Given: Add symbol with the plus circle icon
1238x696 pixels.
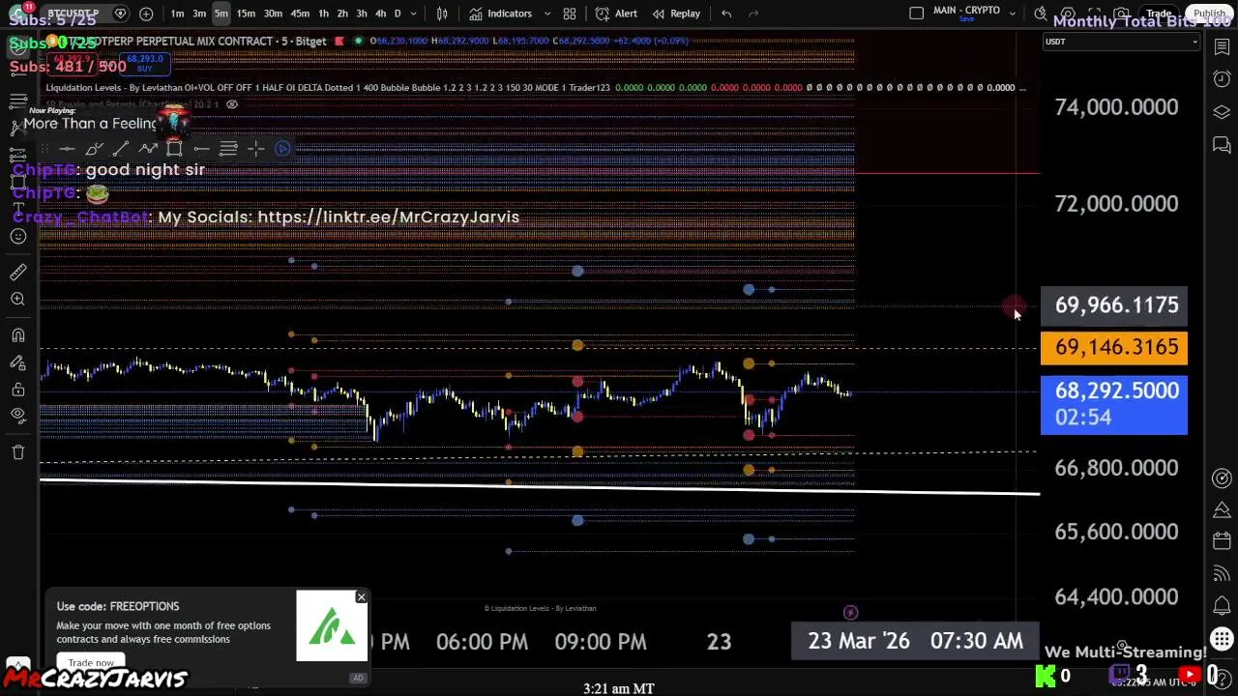Looking at the screenshot, I should 146,14.
